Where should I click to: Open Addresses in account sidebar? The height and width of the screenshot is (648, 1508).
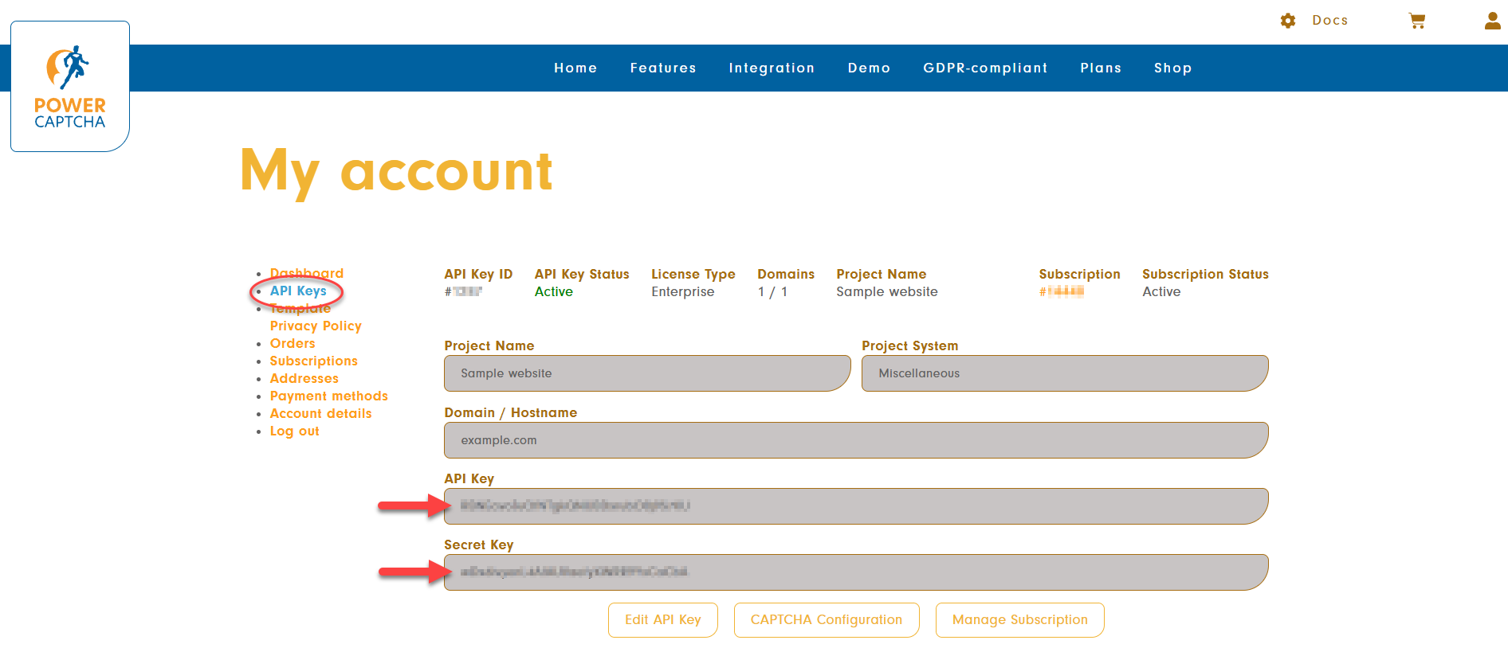point(304,379)
